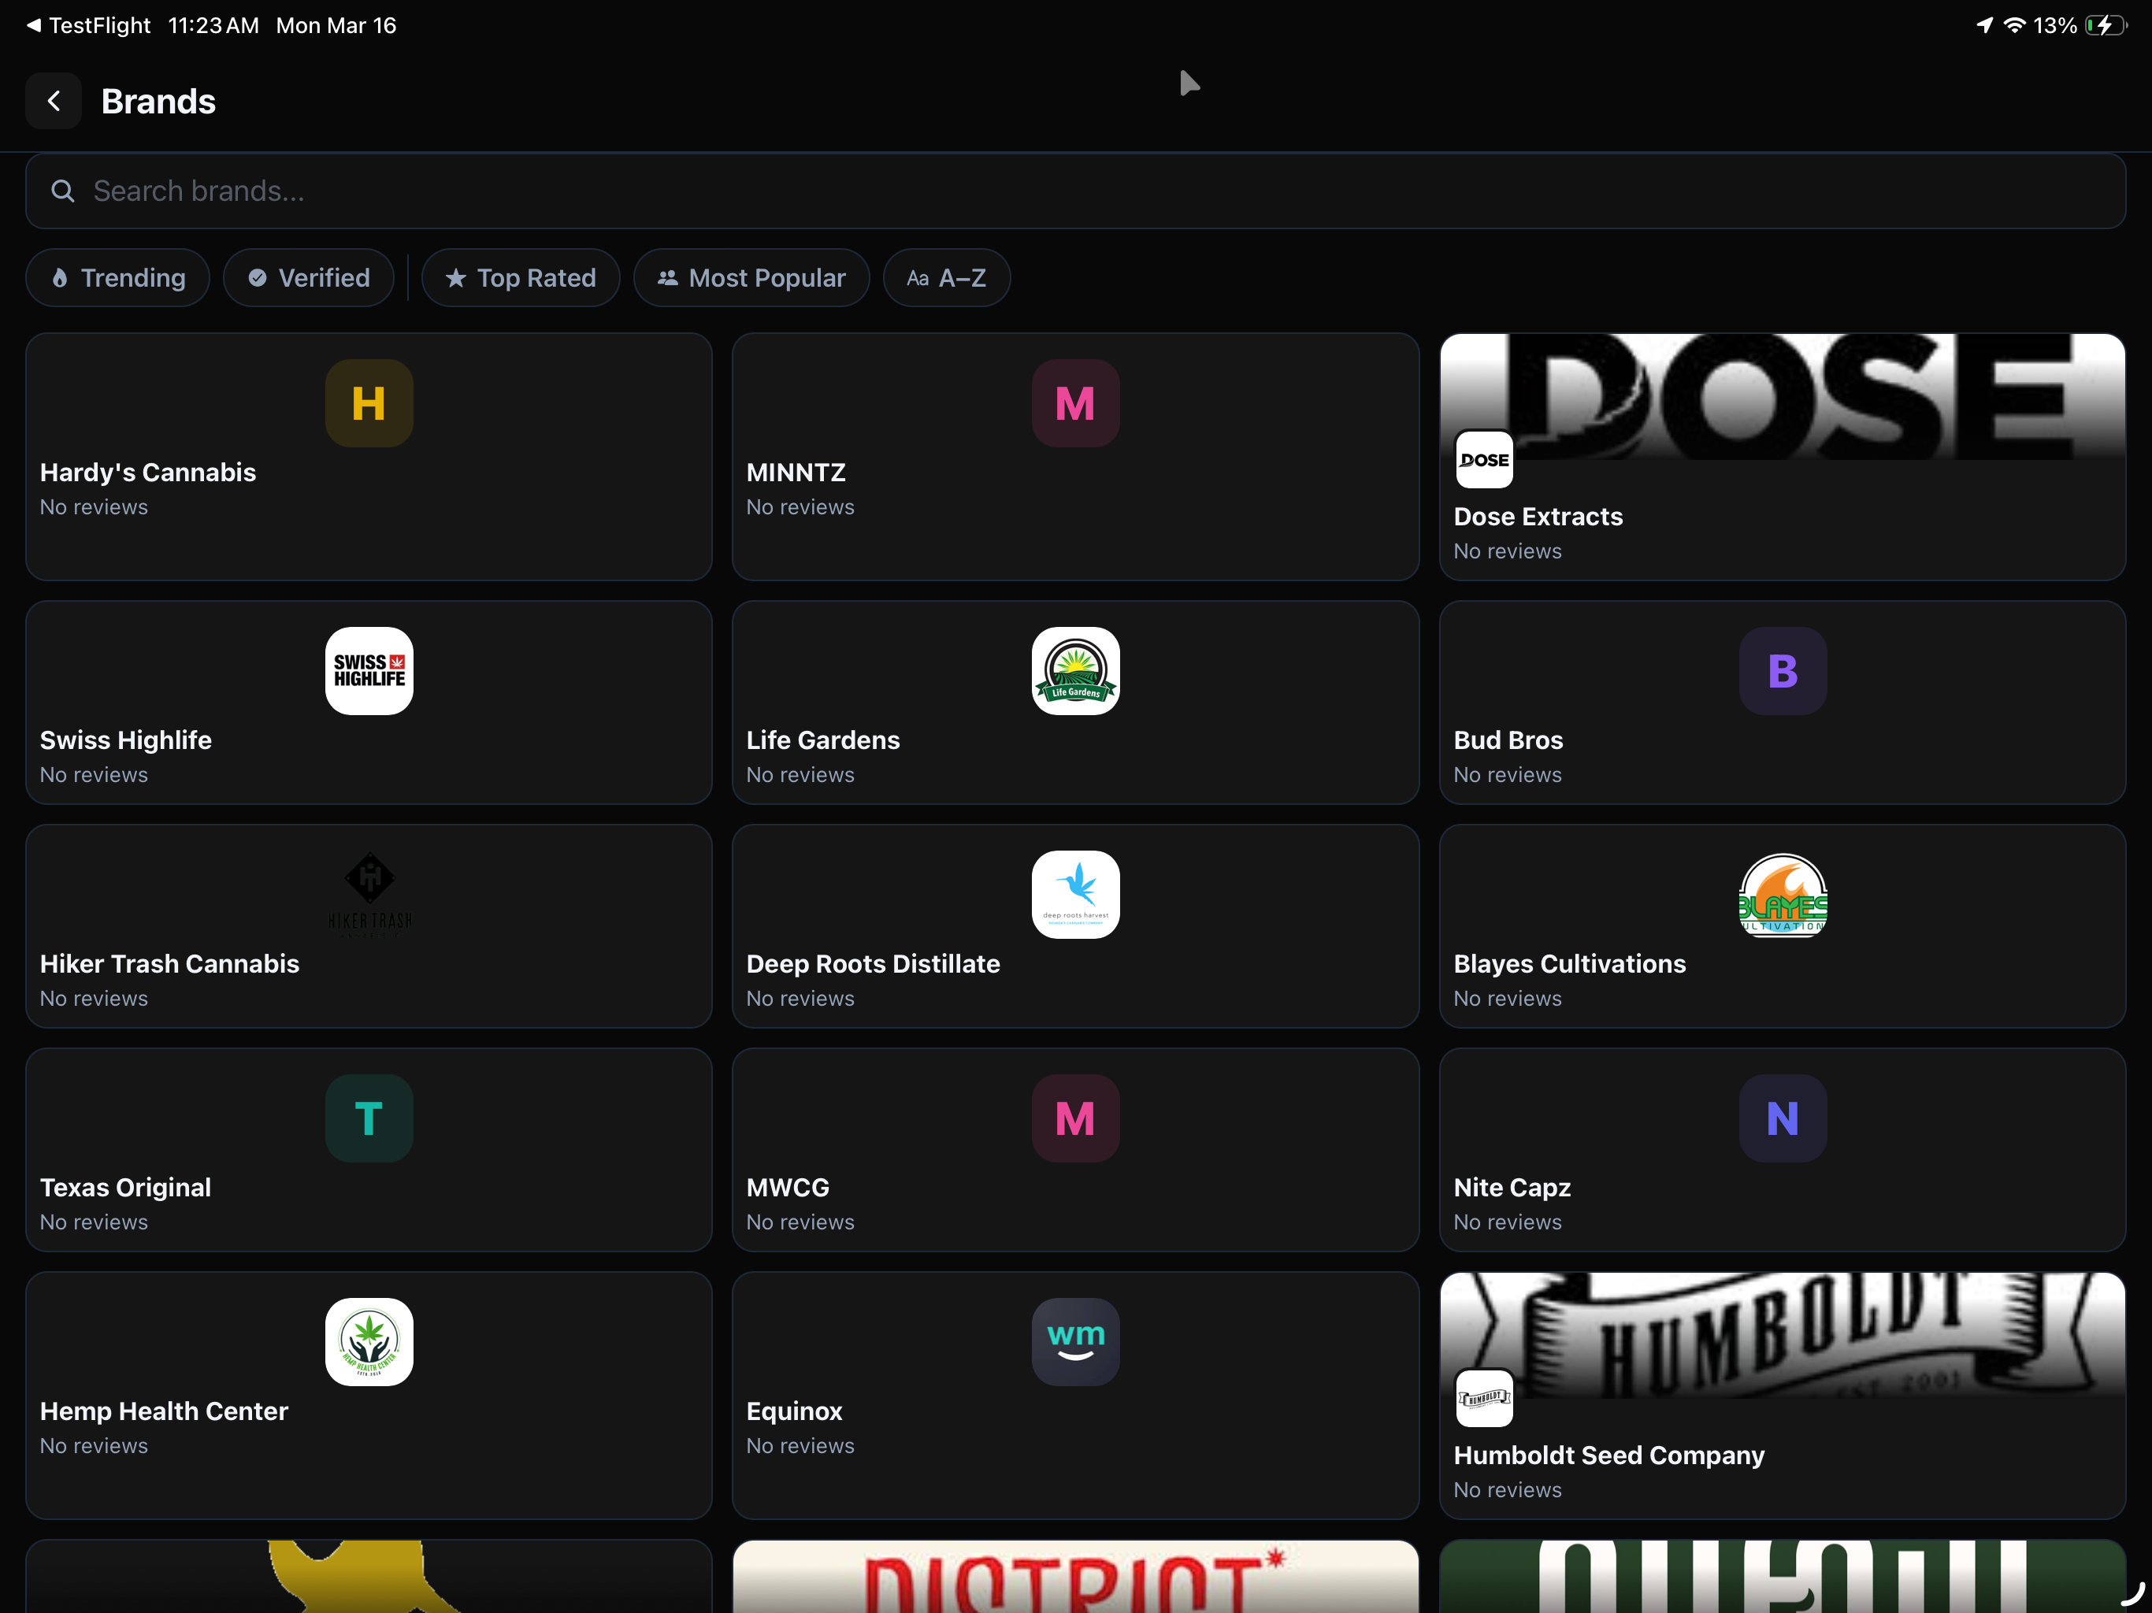Focus the Search brands input field
2152x1613 pixels.
pos(1075,191)
